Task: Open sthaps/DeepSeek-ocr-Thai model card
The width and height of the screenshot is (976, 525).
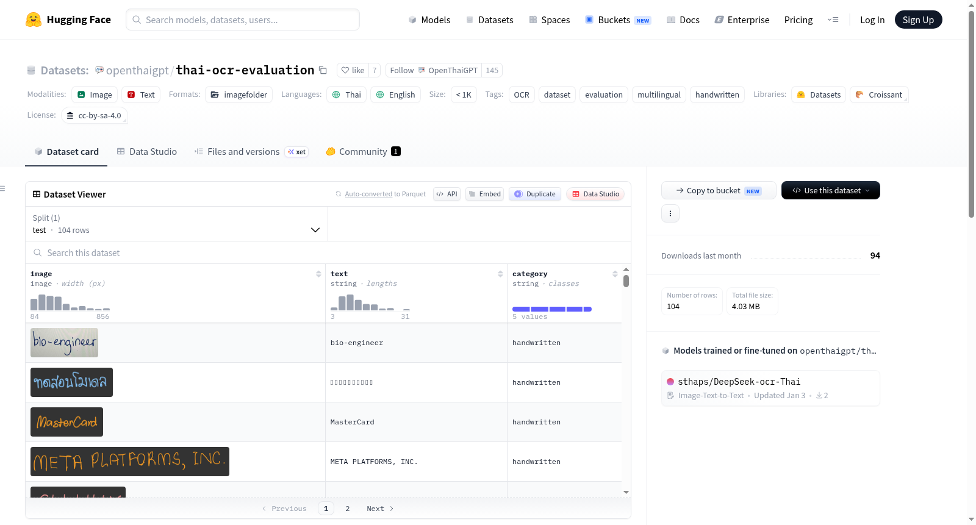Action: pos(770,388)
